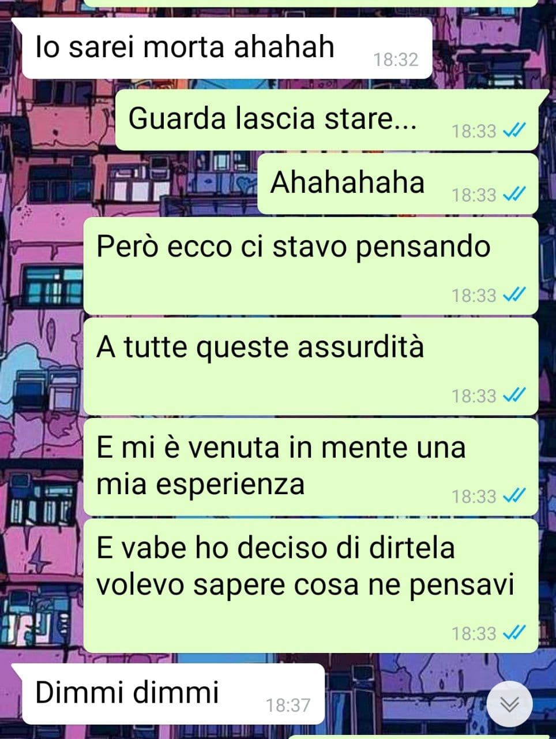Select the 'Io sarei morta ahahah' message bubble

[222, 48]
